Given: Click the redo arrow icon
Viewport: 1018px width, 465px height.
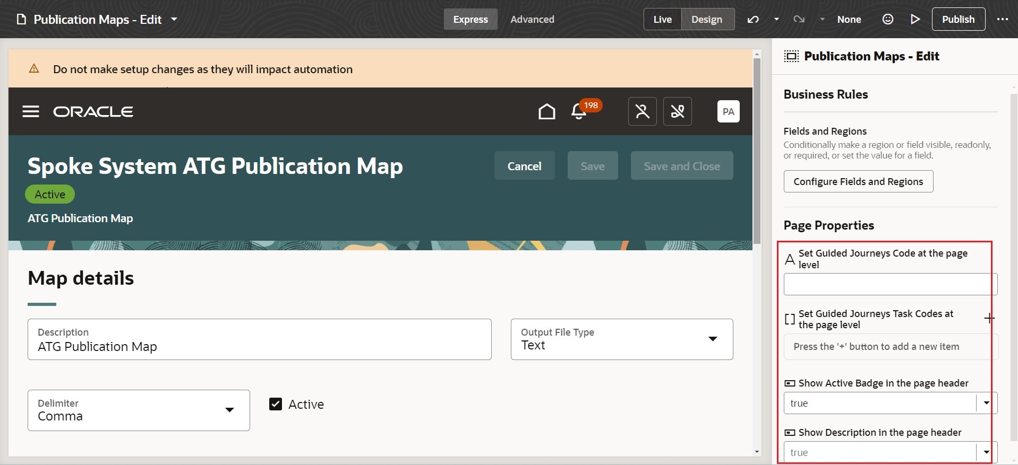Looking at the screenshot, I should pyautogui.click(x=799, y=20).
